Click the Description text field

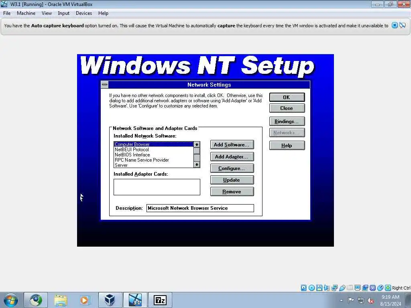(200, 208)
